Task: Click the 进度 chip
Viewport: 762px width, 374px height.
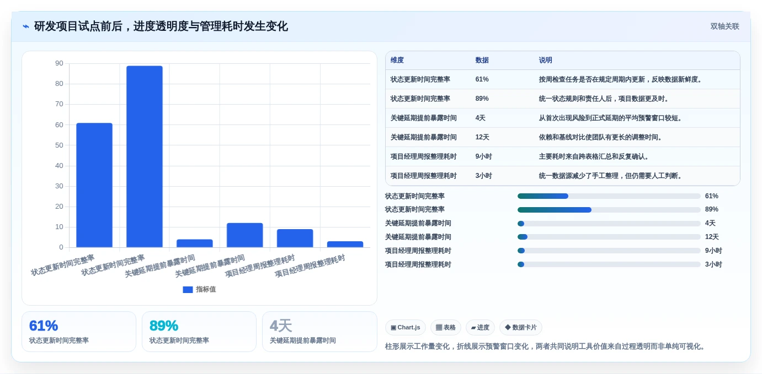Action: pyautogui.click(x=480, y=327)
